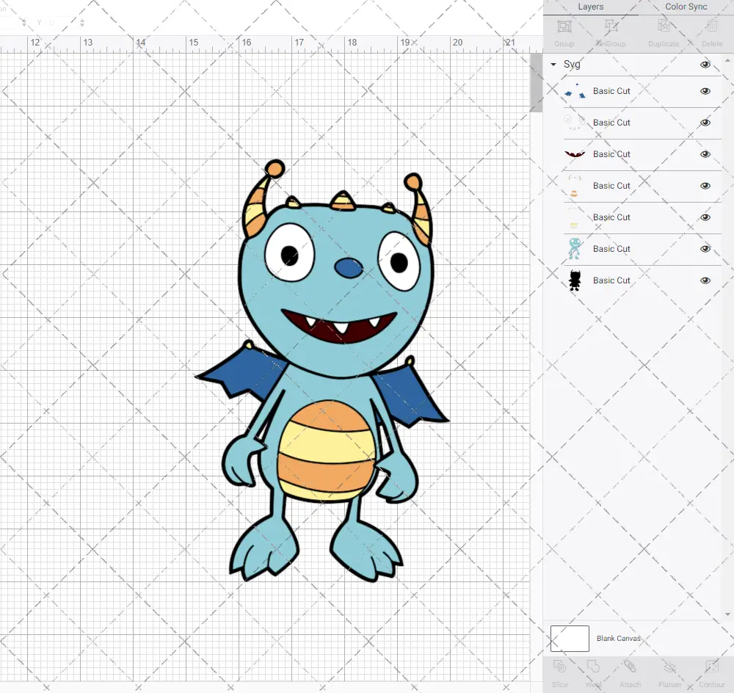The image size is (734, 693).
Task: Select the blue wings layer thumbnail
Action: (x=575, y=91)
